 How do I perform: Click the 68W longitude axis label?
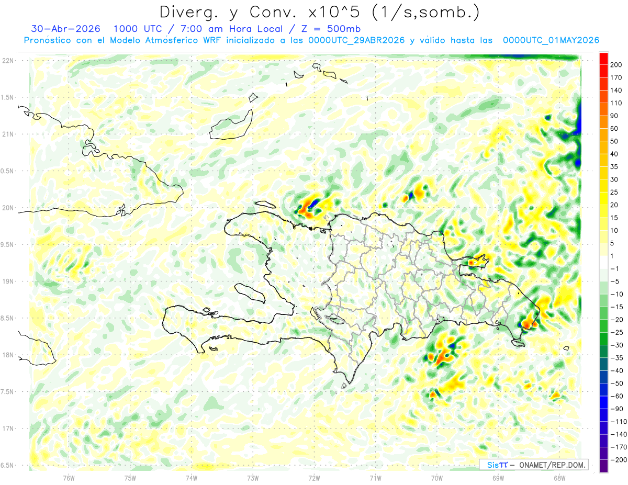point(559,477)
